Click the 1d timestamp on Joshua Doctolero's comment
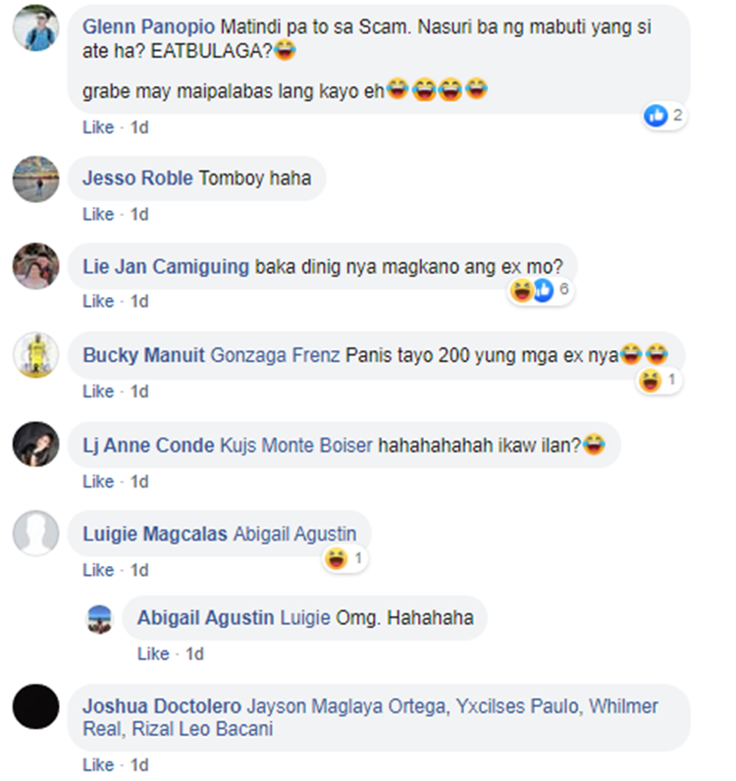This screenshot has height=781, width=736. (139, 764)
